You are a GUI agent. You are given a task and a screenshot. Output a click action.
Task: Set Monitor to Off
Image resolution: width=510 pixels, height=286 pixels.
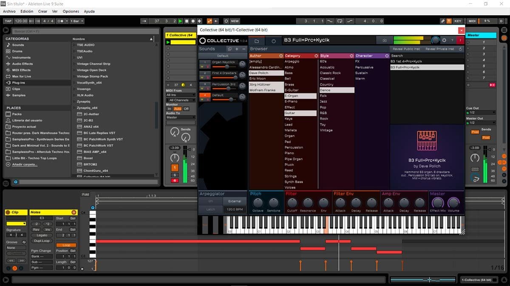click(186, 109)
